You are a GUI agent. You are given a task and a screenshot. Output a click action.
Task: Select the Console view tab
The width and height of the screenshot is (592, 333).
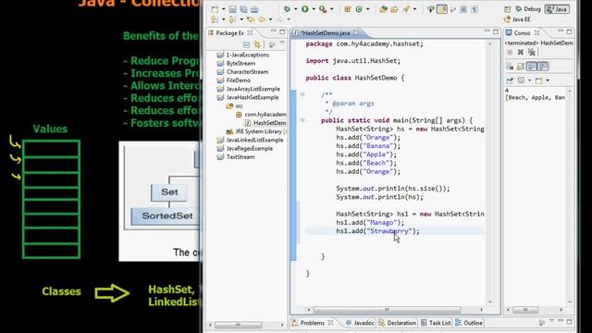[x=523, y=33]
